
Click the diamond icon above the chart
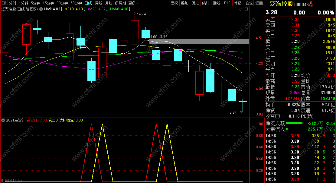pos(241,9)
